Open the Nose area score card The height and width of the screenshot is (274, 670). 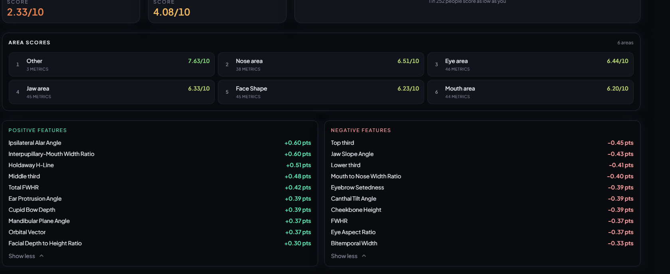[321, 65]
